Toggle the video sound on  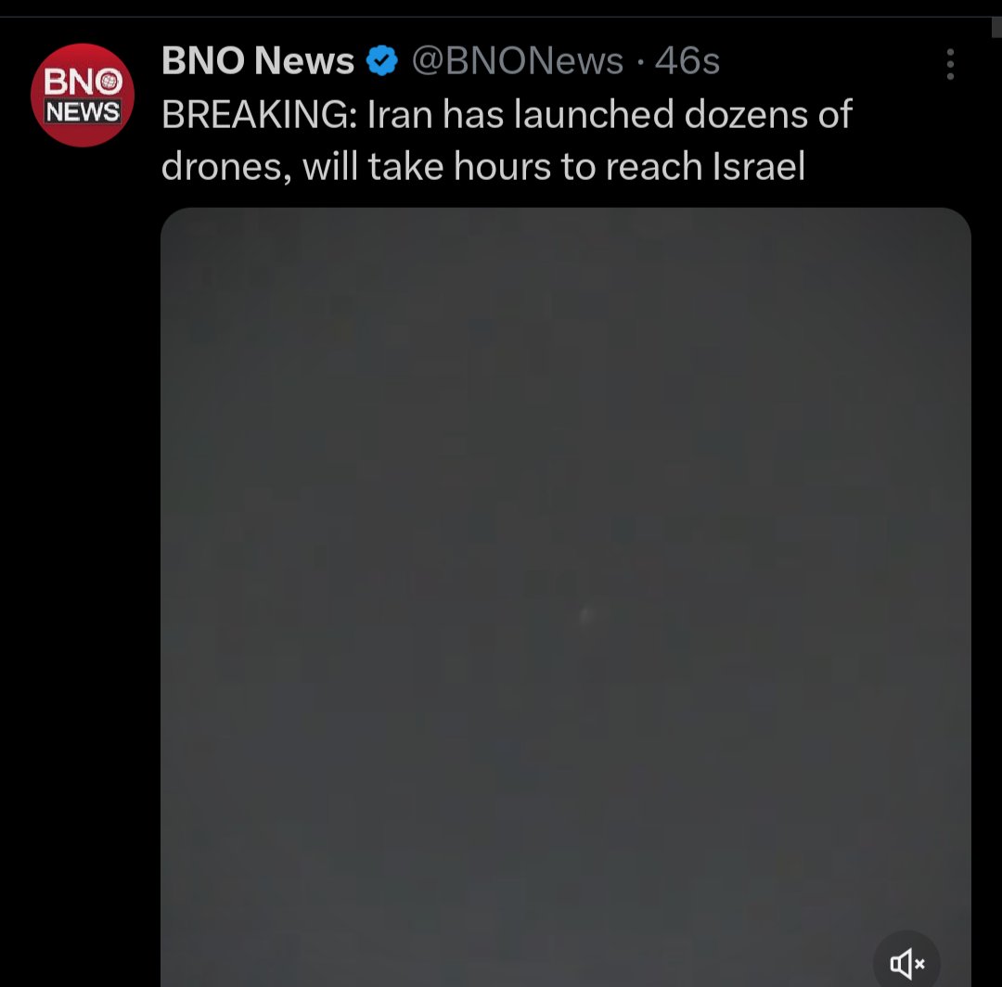click(906, 963)
